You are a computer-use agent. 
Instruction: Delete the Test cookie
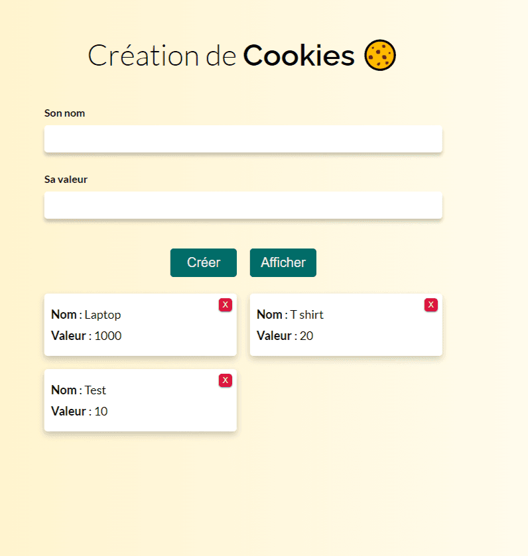(x=226, y=380)
